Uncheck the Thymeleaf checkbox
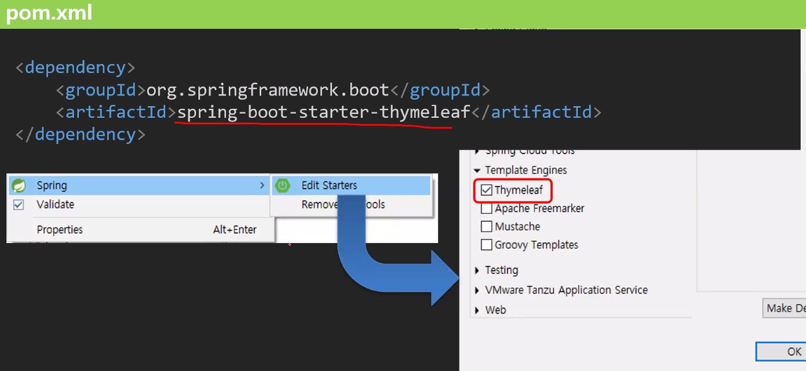The height and width of the screenshot is (371, 806). (x=486, y=190)
